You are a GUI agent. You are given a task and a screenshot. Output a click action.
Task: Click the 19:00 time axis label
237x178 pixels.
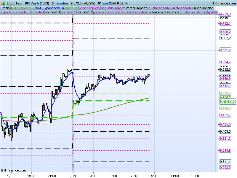click(x=31, y=176)
